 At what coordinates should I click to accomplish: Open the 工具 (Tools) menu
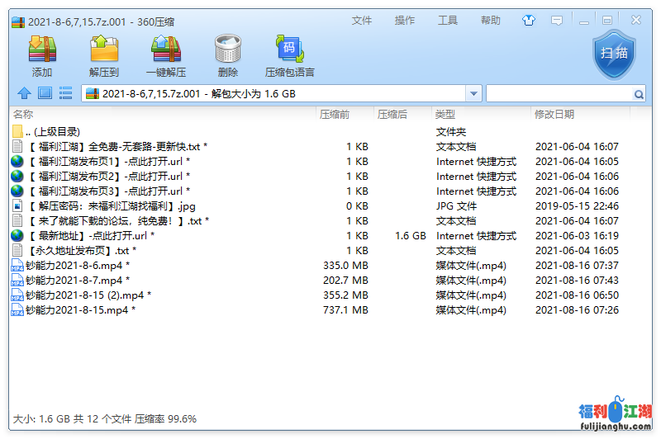[448, 21]
